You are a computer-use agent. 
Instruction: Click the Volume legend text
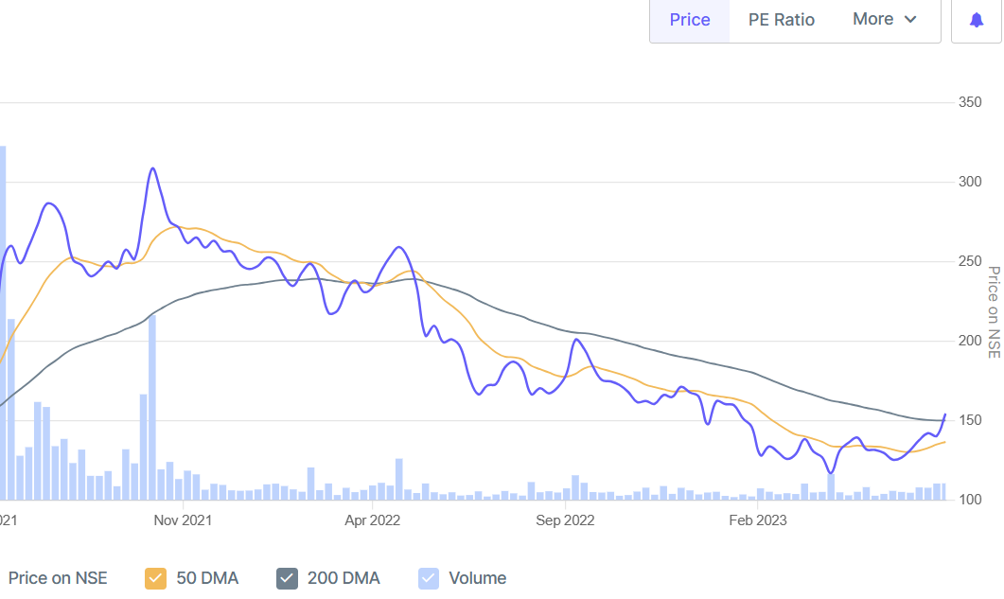[477, 578]
